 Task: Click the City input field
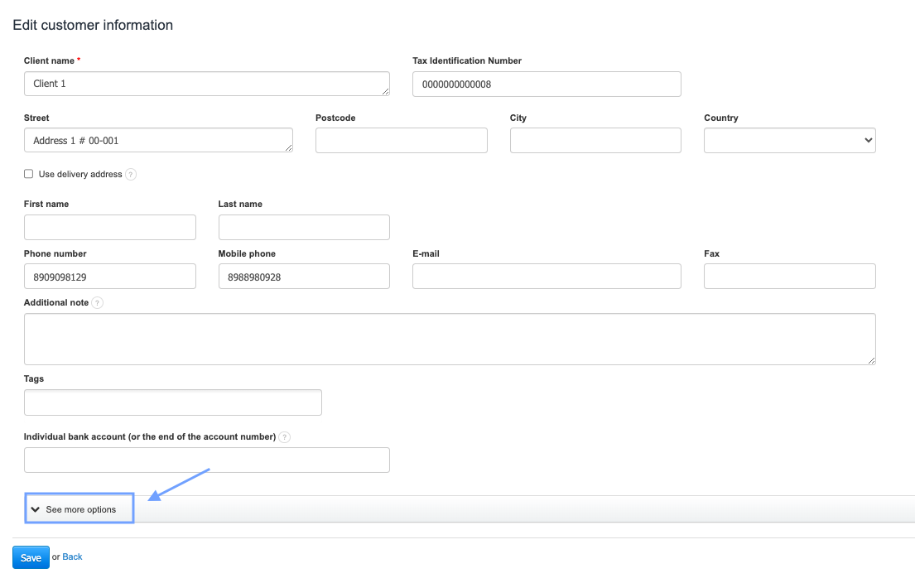(x=595, y=141)
